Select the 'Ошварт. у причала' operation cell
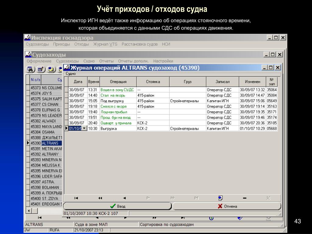 (118, 123)
